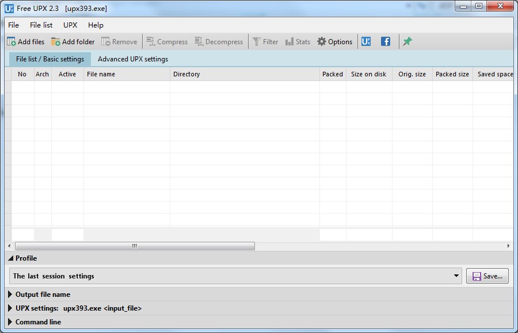Image resolution: width=518 pixels, height=333 pixels.
Task: Click the Add folder icon
Action: click(56, 42)
